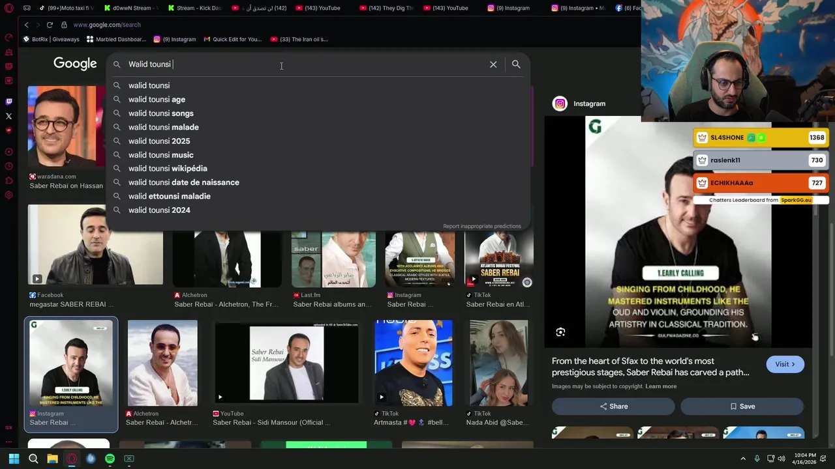
Task: Open Quick Edit for You Gmail bookmark
Action: [232, 39]
